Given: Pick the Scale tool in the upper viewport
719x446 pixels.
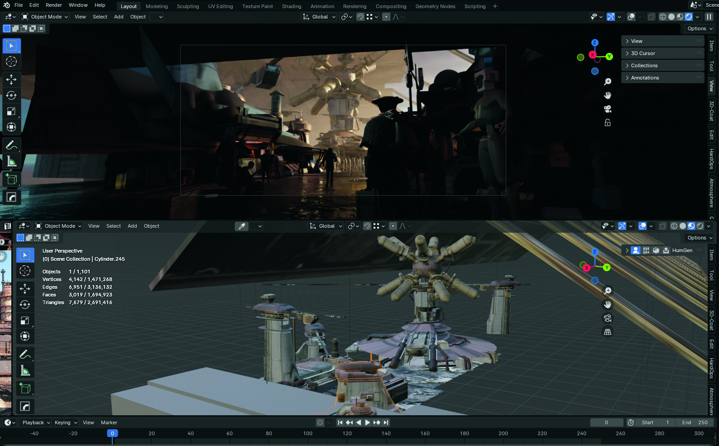Looking at the screenshot, I should point(11,111).
